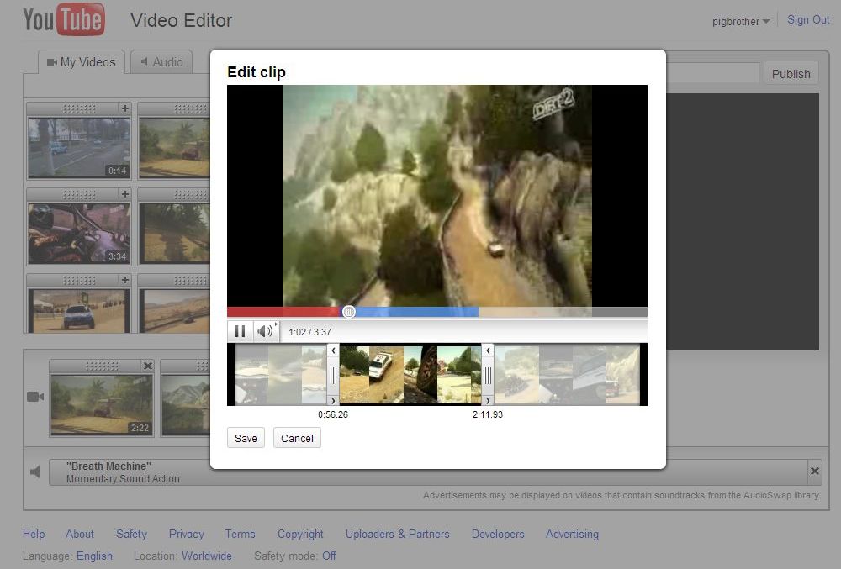Select the My Videos tab
Screen dimensions: 841x569
click(x=82, y=62)
